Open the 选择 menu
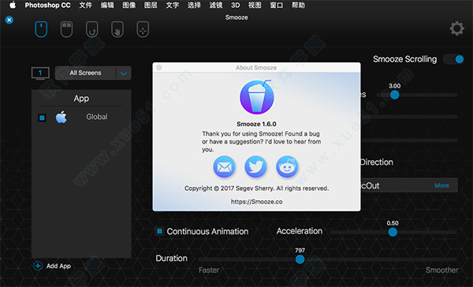473x287 pixels. point(194,6)
